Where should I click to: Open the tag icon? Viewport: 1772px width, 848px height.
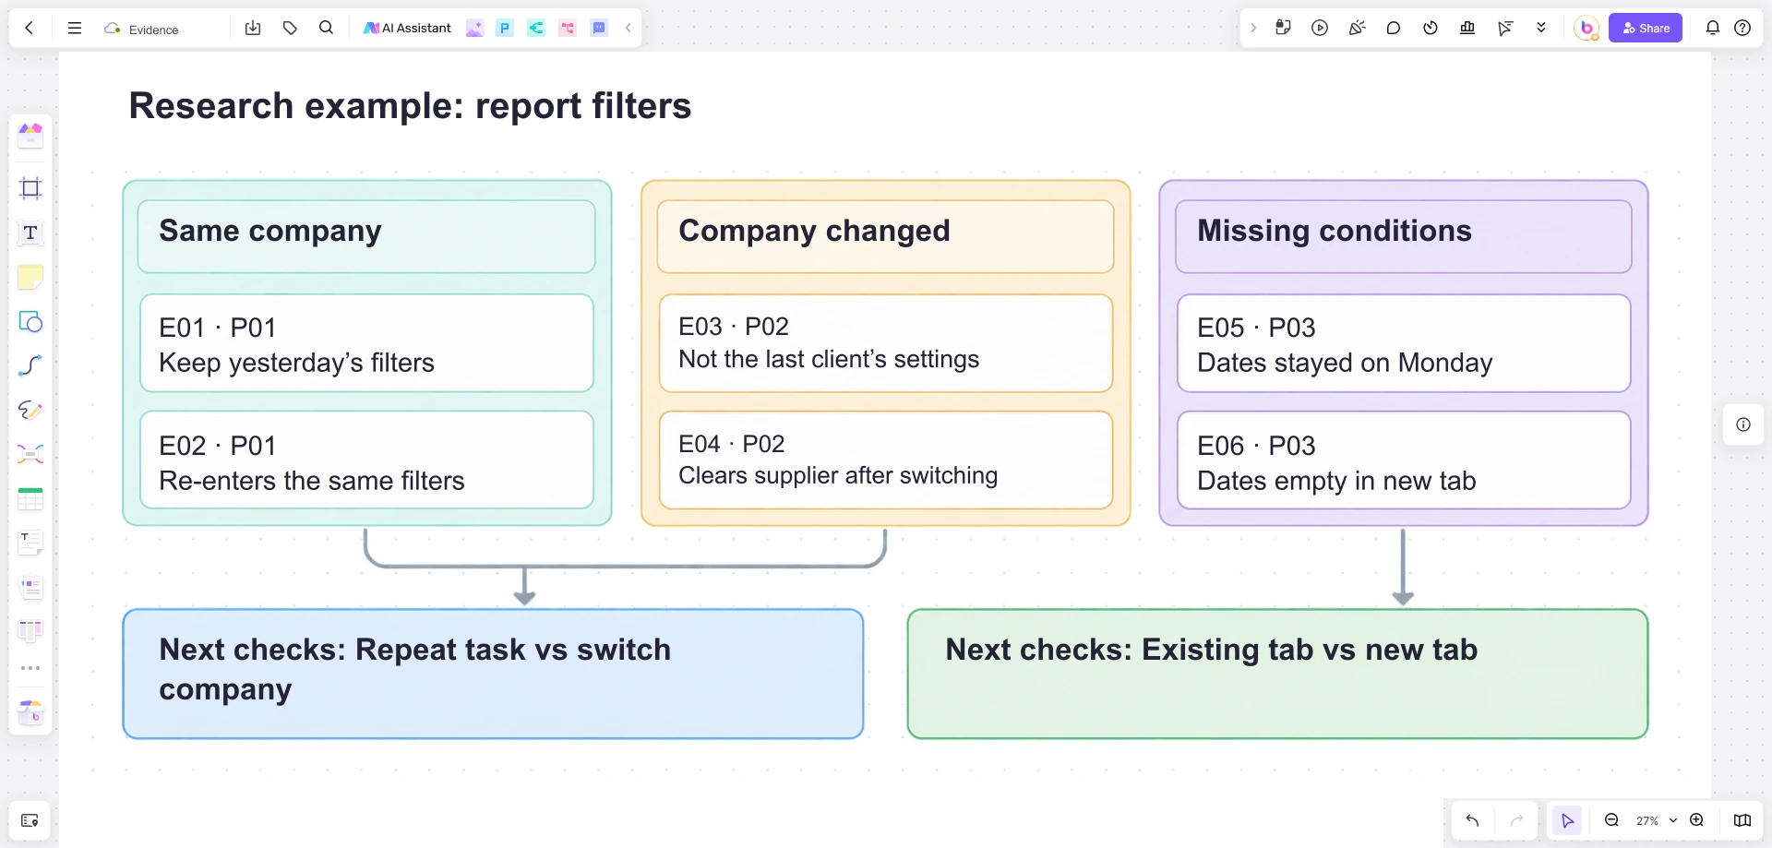(x=290, y=28)
